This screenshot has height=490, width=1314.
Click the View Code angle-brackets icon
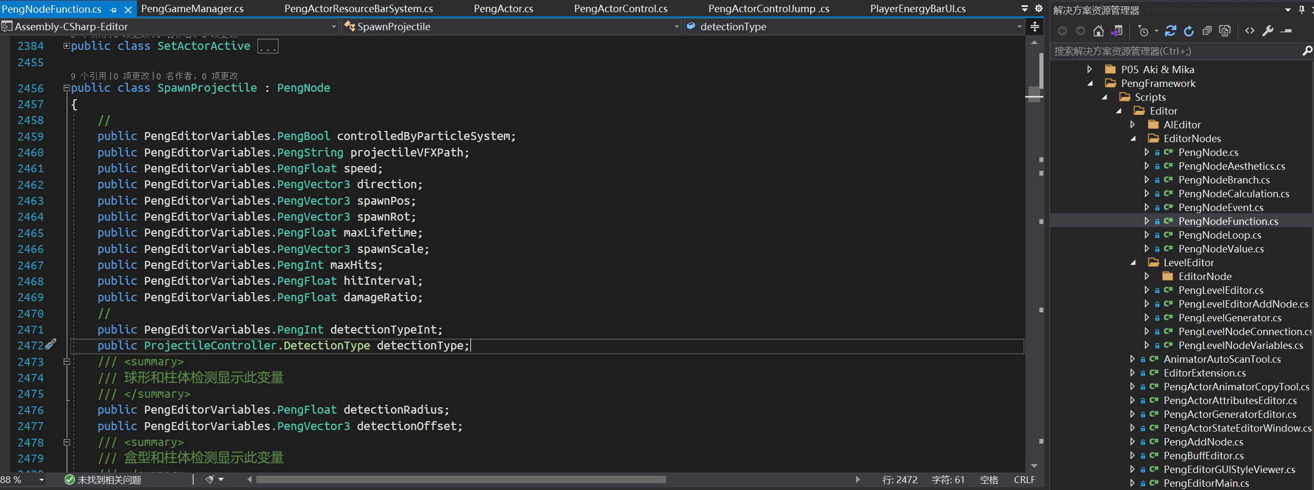point(1250,31)
